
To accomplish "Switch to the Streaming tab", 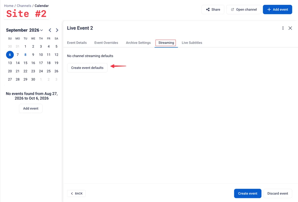I will 166,43.
